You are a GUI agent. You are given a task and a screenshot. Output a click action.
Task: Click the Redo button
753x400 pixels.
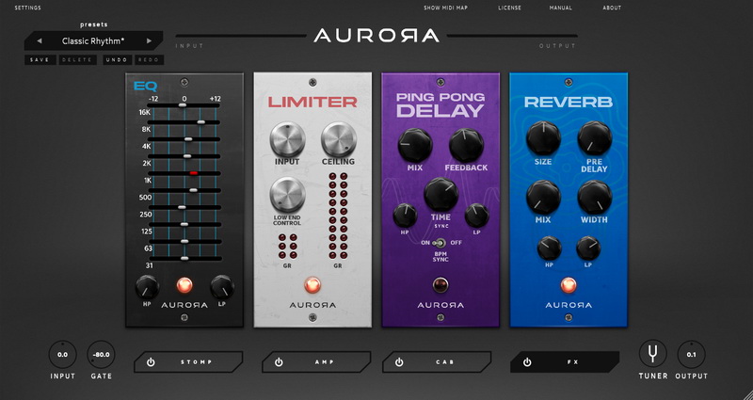pyautogui.click(x=150, y=60)
